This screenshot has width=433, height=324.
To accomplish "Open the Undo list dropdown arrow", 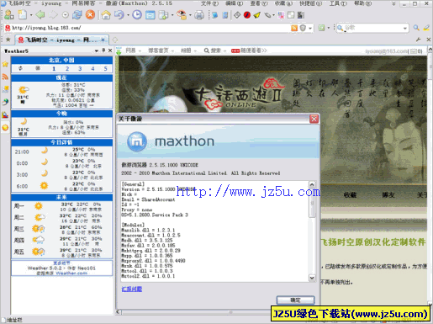I will tap(128, 15).
